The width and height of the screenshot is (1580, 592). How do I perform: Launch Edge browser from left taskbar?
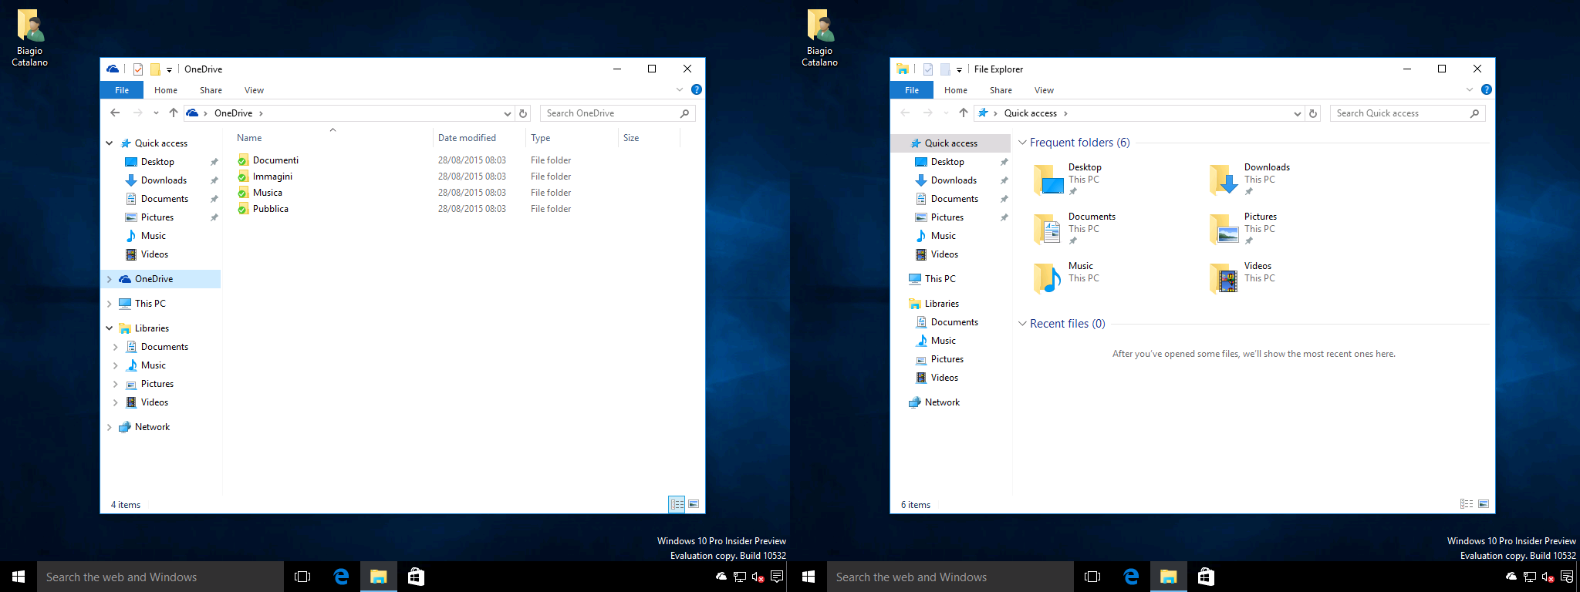click(x=341, y=577)
